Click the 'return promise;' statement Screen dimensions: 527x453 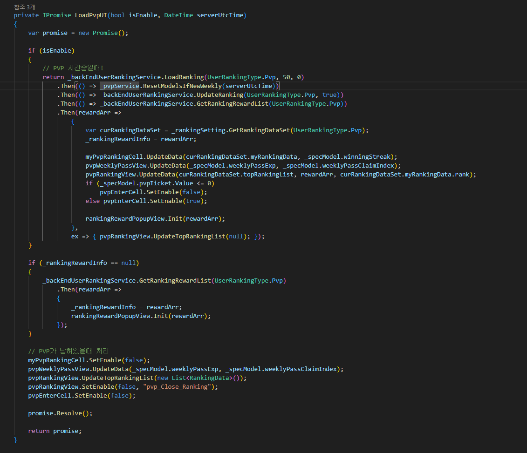pyautogui.click(x=55, y=431)
